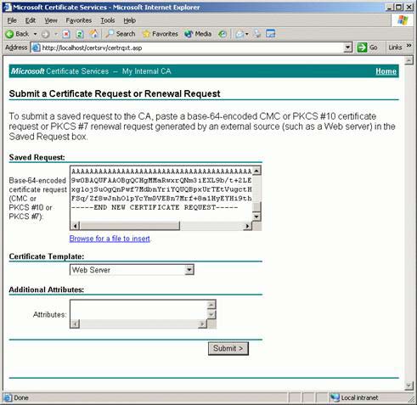
Task: Click inside the Saved Request text box
Action: click(x=161, y=194)
